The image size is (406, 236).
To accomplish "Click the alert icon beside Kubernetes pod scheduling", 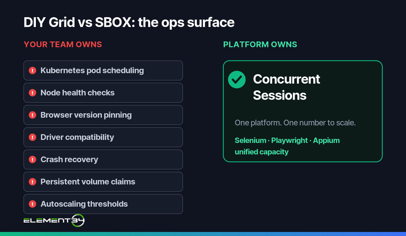I will point(32,70).
